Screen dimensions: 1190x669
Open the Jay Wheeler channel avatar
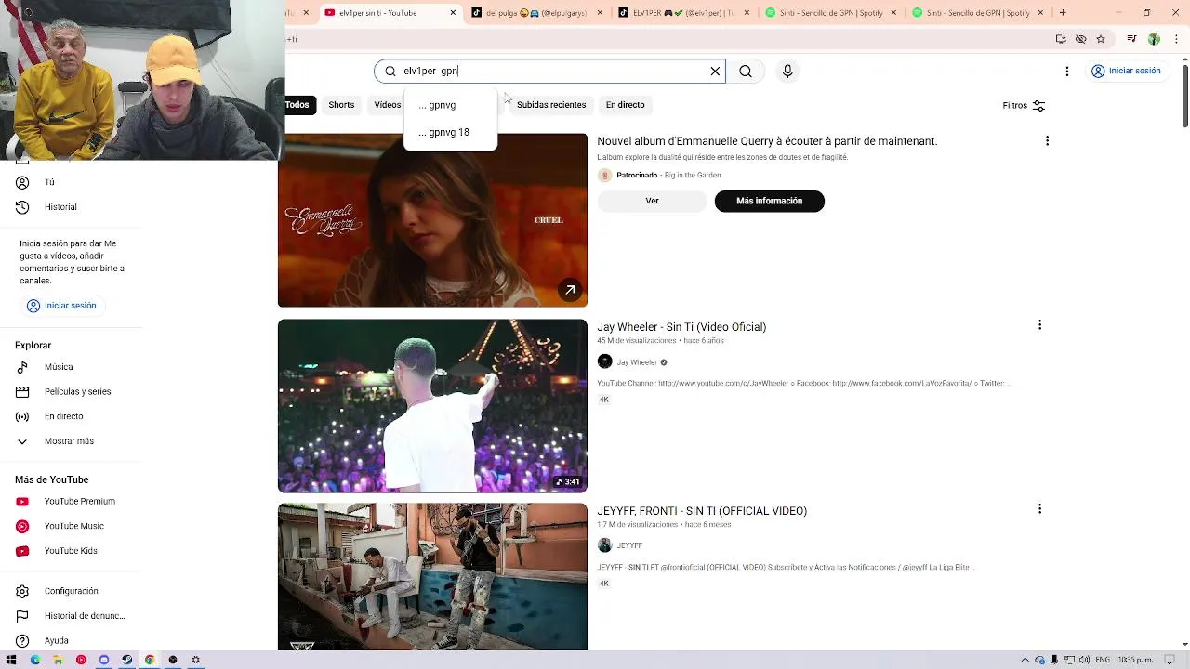[x=604, y=361]
